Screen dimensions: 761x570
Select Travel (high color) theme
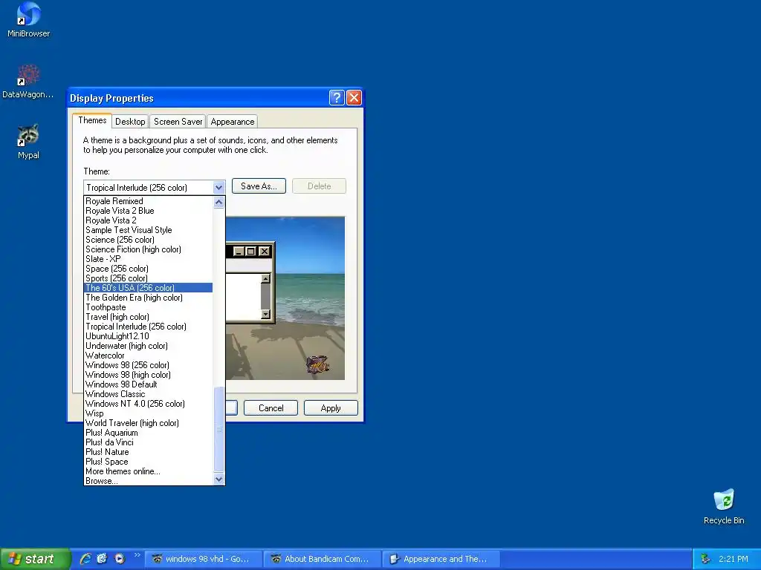(149, 317)
